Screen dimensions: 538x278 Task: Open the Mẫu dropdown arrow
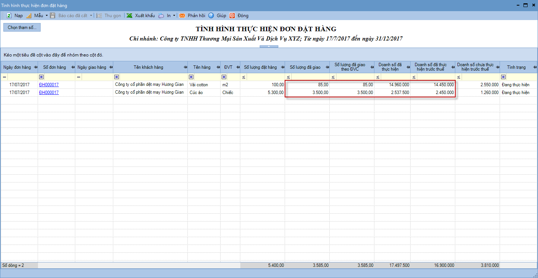coord(47,16)
